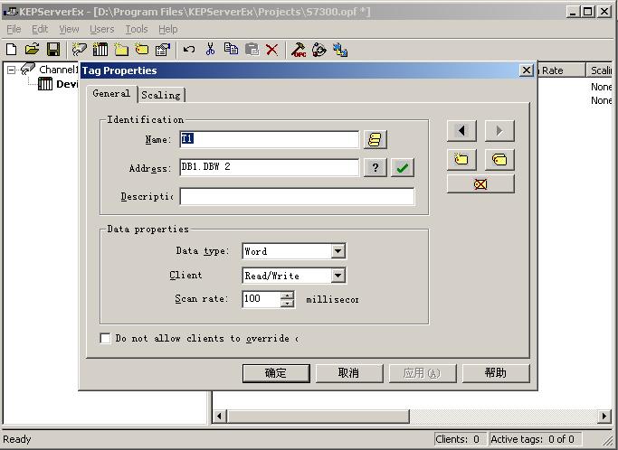Open the Client access dropdown
This screenshot has width=618, height=450.
(338, 276)
